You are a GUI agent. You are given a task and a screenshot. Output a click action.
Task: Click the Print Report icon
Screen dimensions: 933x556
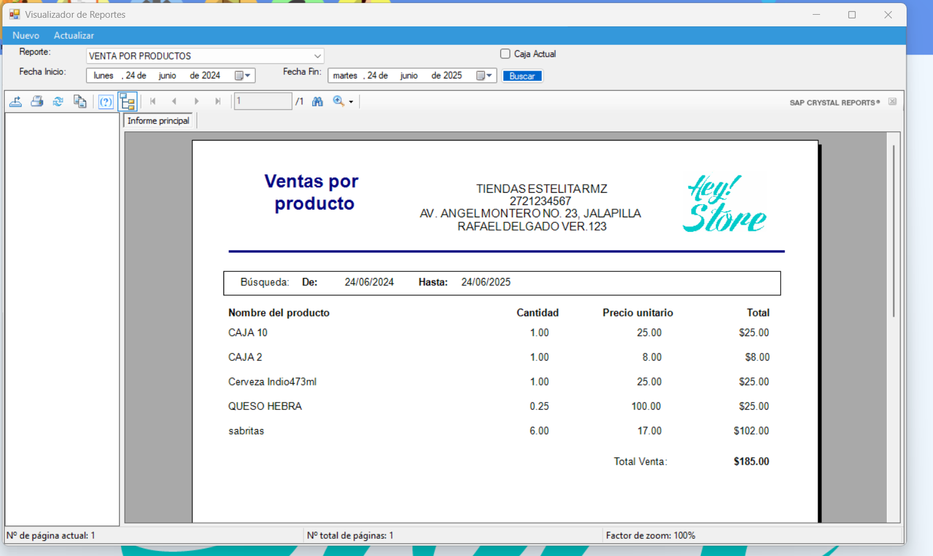[x=37, y=101]
